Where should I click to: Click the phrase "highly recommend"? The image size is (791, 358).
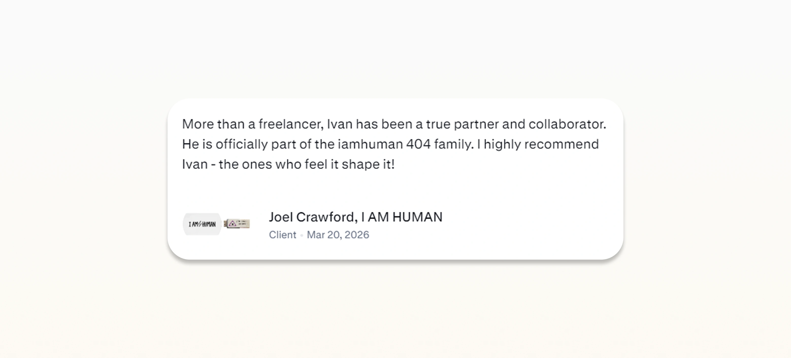(x=541, y=144)
